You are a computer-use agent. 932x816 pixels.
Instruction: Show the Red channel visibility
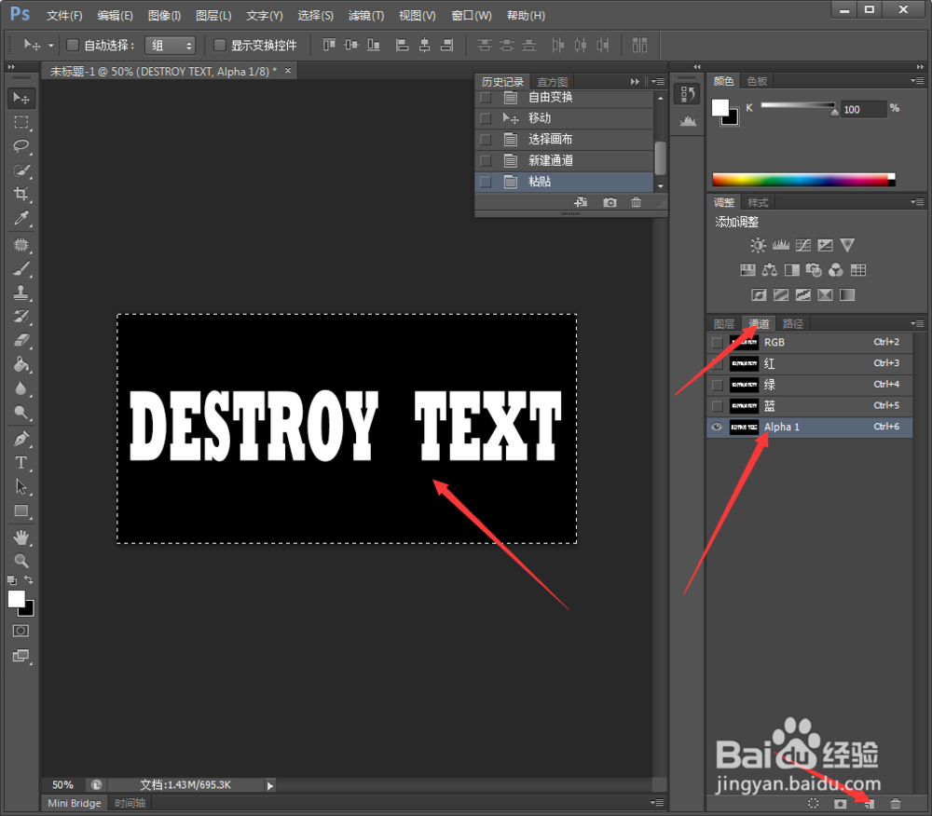point(717,363)
